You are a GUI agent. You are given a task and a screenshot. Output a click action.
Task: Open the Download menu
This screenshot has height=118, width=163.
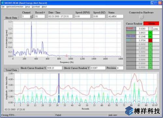point(36,7)
